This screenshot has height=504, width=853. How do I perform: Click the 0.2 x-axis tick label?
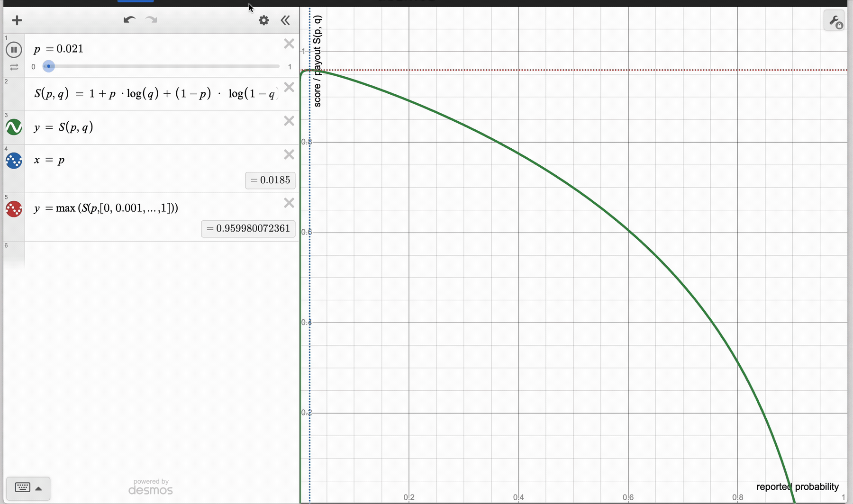409,497
